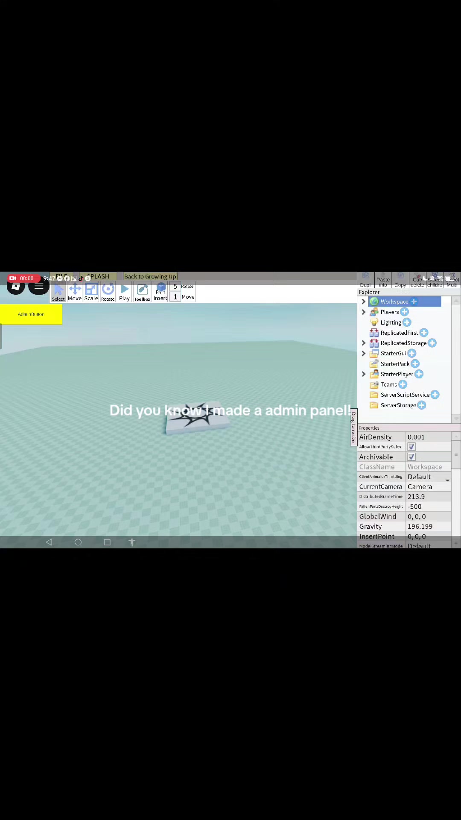Activate the Scale tool
Image resolution: width=461 pixels, height=820 pixels.
tap(91, 293)
